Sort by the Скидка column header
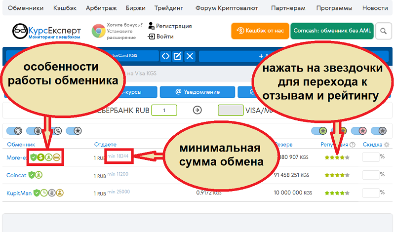The image size is (395, 232). (373, 144)
